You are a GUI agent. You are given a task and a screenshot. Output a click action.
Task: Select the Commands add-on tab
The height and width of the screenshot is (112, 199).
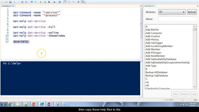click(148, 6)
